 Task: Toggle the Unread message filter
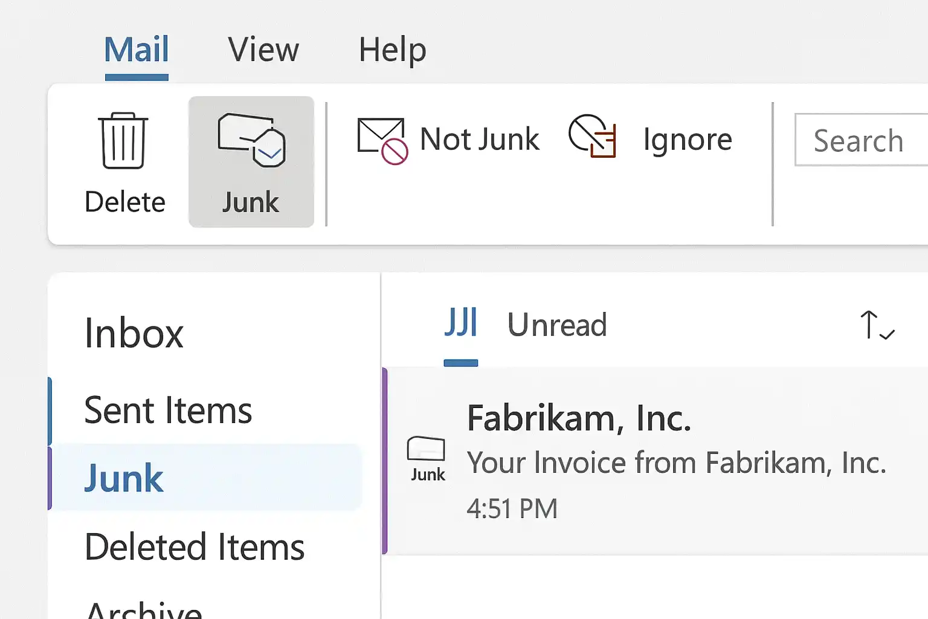[x=557, y=325]
